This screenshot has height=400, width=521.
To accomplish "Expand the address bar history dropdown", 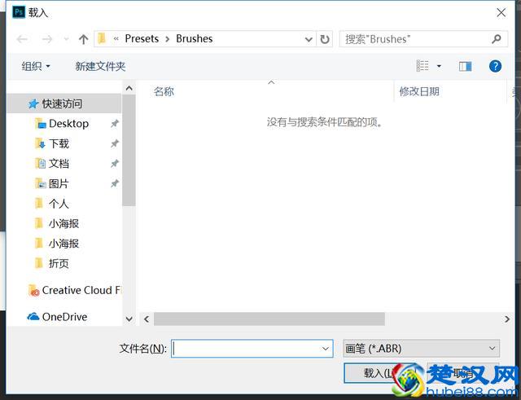I will click(x=309, y=39).
